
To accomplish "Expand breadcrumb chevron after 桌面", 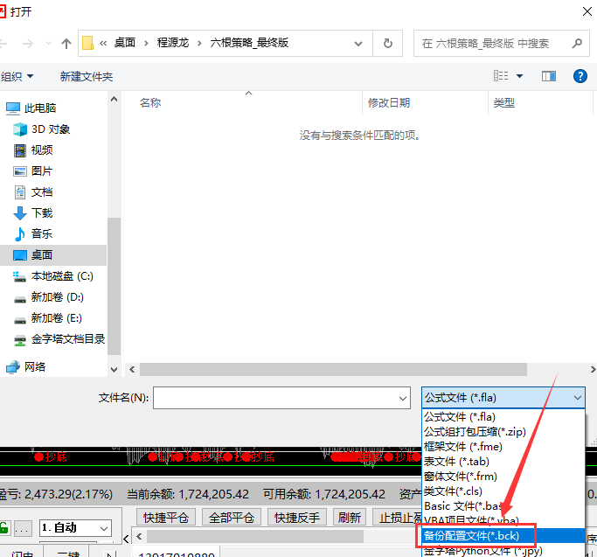I will click(x=146, y=44).
